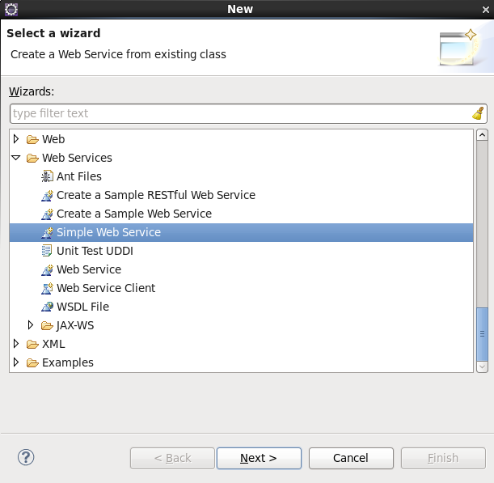
Task: Select the Examples category label
Action: tap(68, 362)
